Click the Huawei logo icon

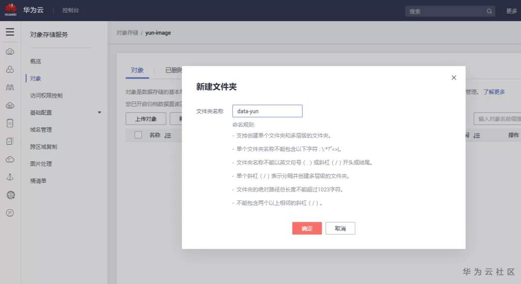pyautogui.click(x=10, y=10)
